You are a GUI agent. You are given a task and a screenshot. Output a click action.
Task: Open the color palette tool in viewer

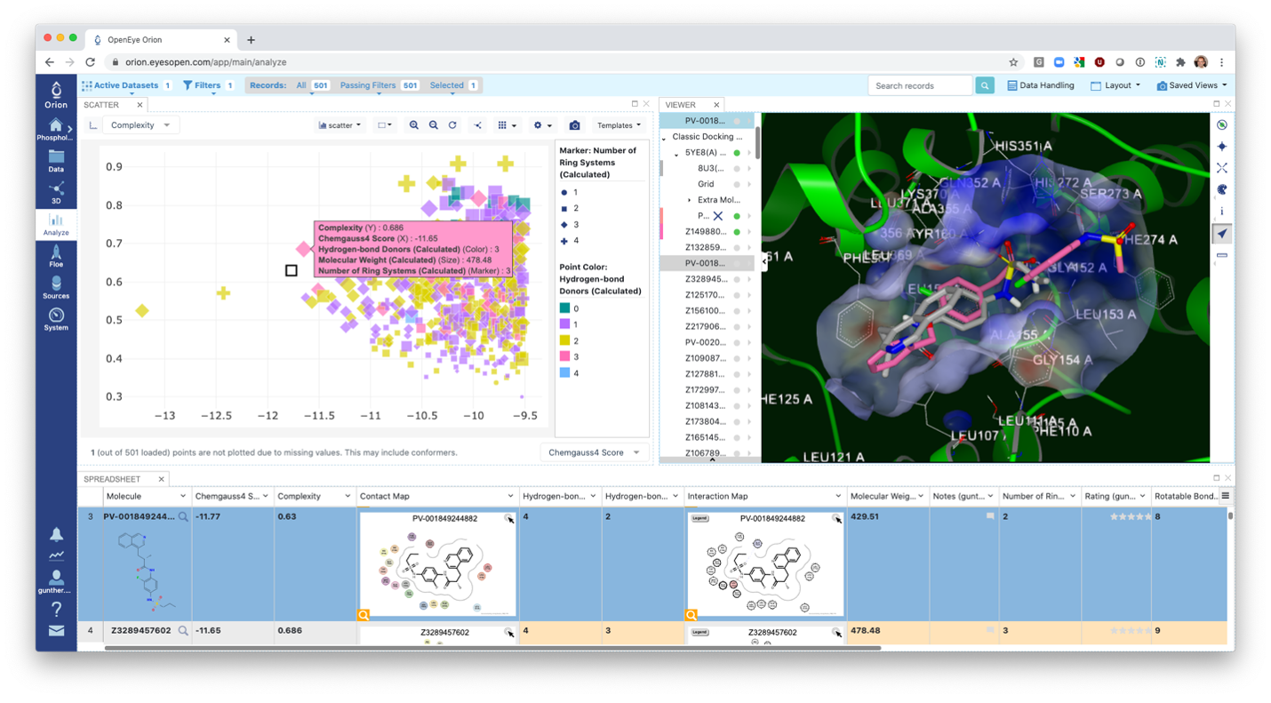[x=1222, y=188]
